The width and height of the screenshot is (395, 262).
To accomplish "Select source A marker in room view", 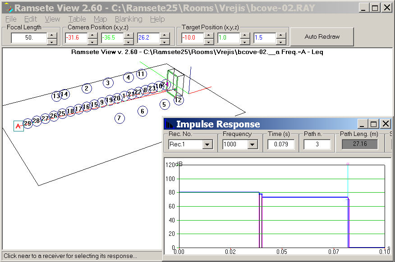I will point(18,126).
